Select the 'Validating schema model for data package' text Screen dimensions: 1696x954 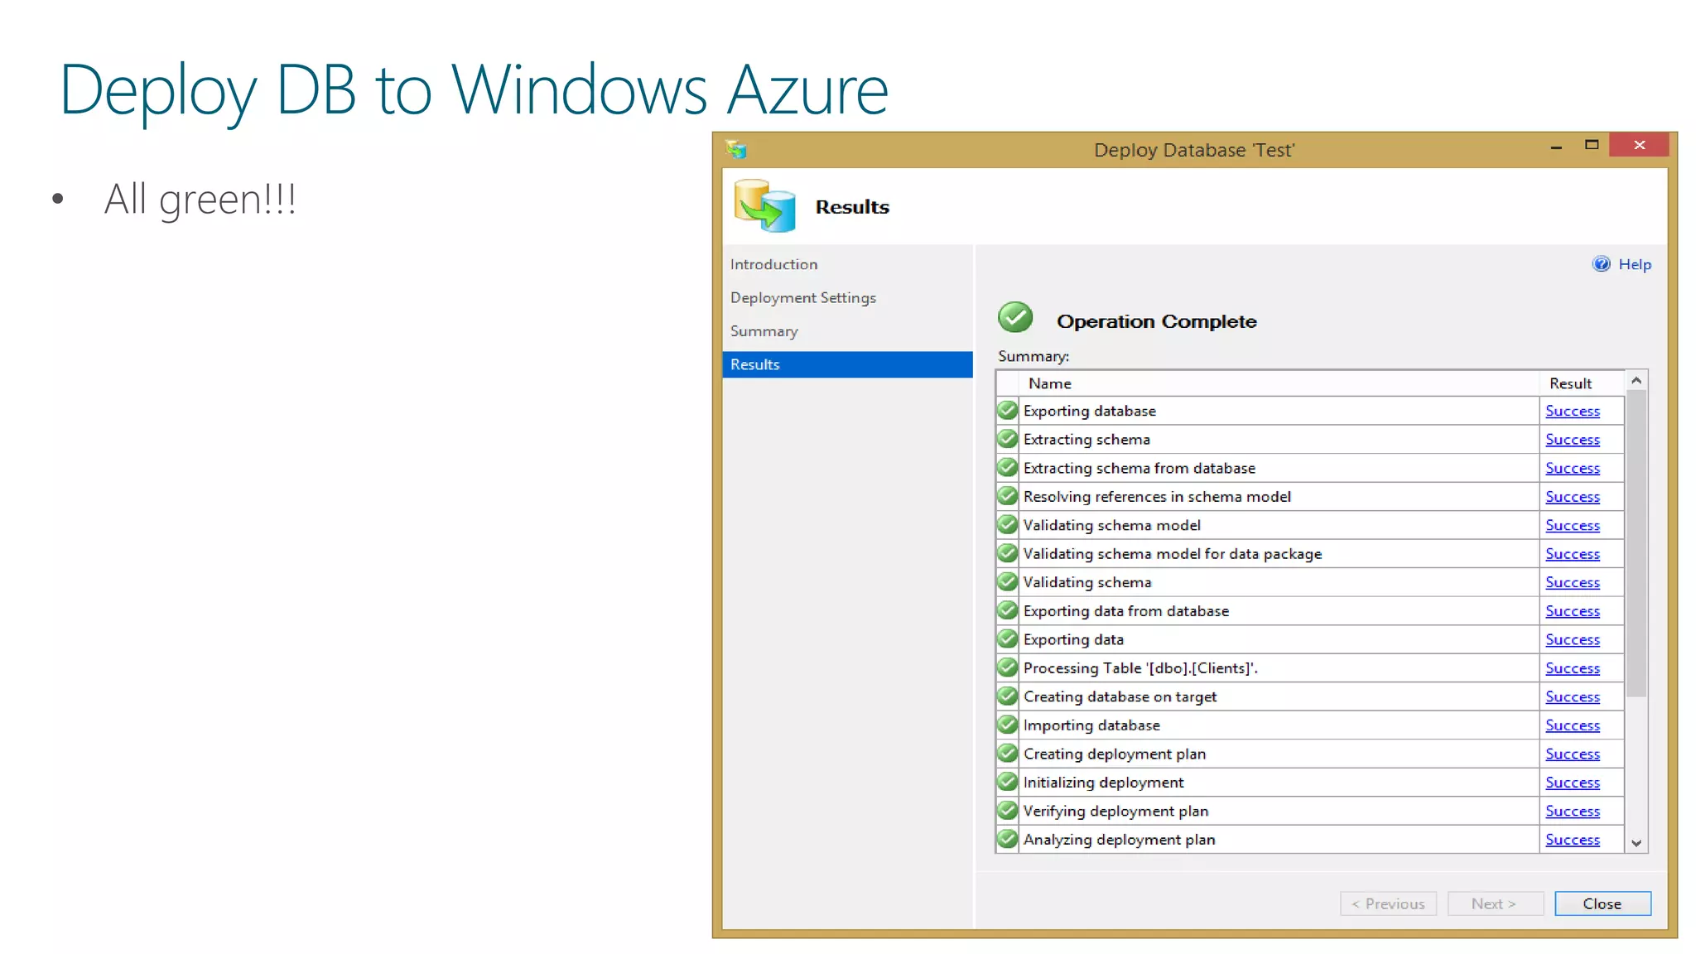click(x=1172, y=554)
